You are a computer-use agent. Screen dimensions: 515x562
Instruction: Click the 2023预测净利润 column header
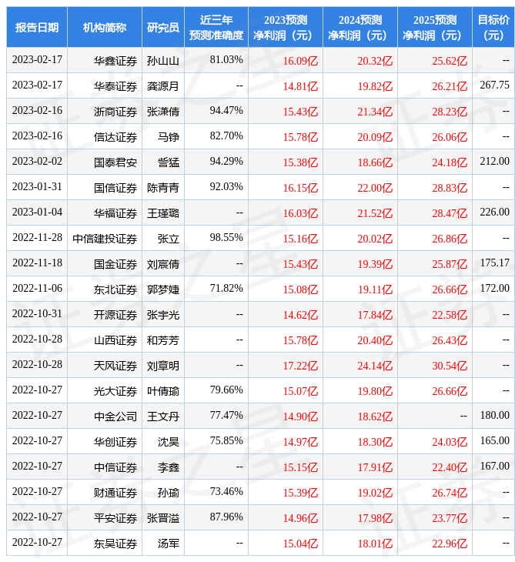tap(286, 27)
